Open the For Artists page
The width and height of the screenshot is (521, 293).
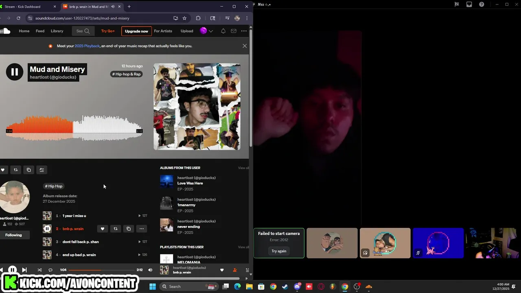(163, 31)
